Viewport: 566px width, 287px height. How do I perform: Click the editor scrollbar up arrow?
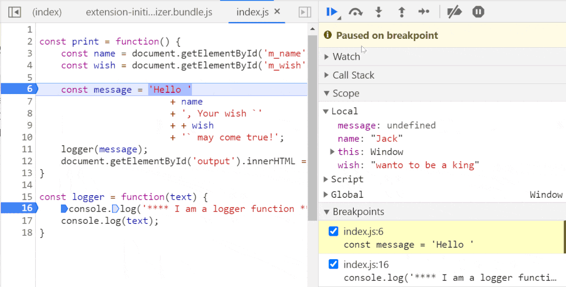pos(312,29)
